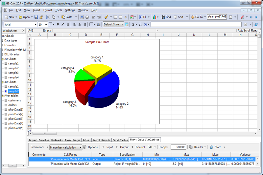Click the Options gear icon
The width and height of the screenshot is (263, 175).
coord(85,147)
